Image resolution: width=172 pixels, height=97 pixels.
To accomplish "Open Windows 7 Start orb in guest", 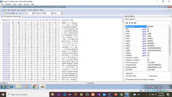I will [3, 87].
